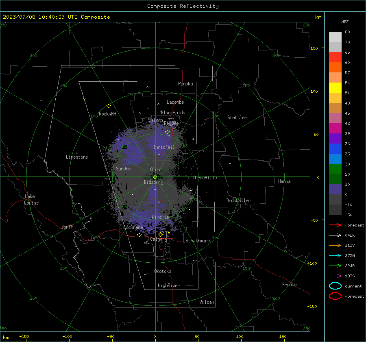Select the white plus marker west of Hanna
The width and height of the screenshot is (366, 342).
[230, 163]
